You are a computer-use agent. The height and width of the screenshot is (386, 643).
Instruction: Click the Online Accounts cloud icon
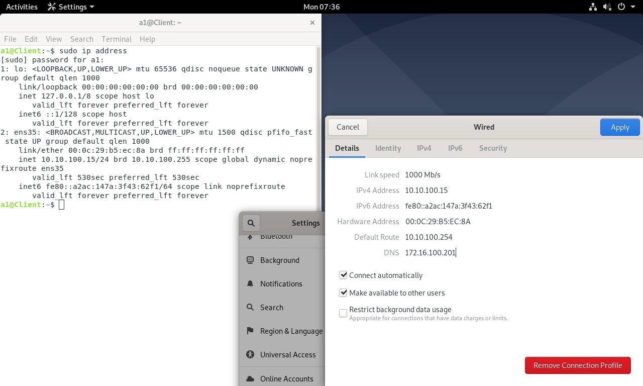coord(250,379)
